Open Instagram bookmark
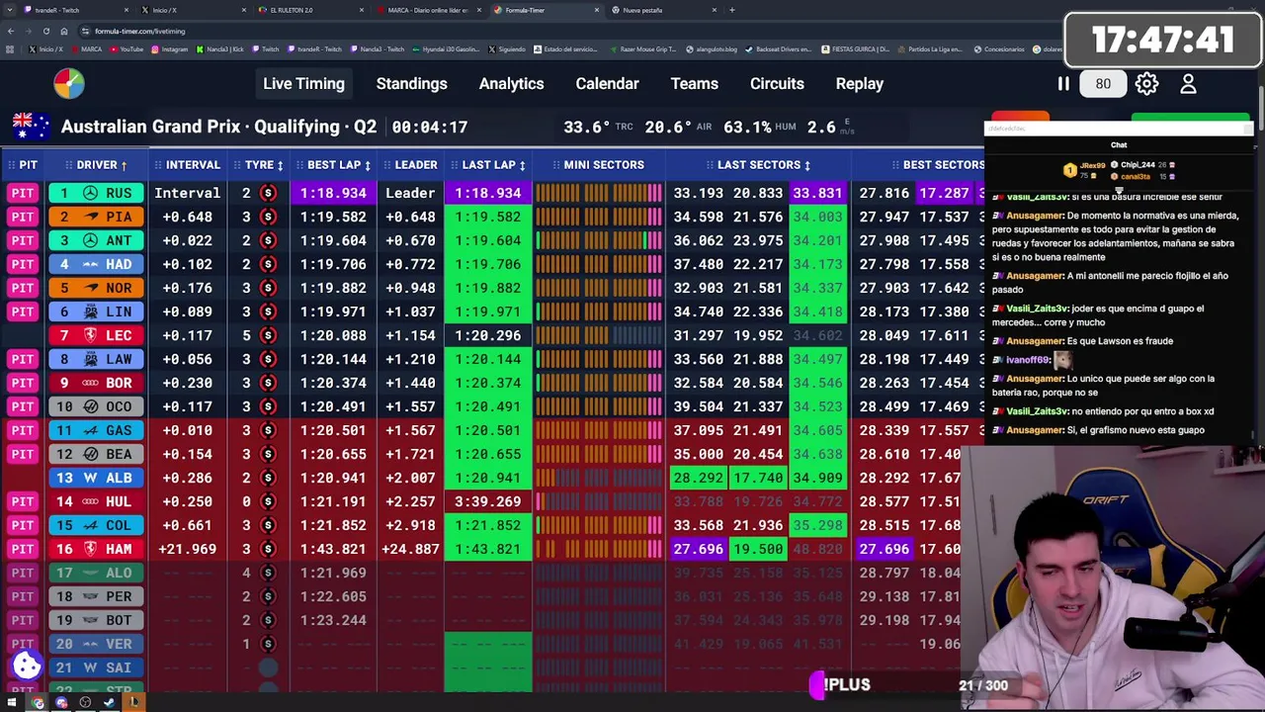This screenshot has height=712, width=1265. (x=170, y=49)
